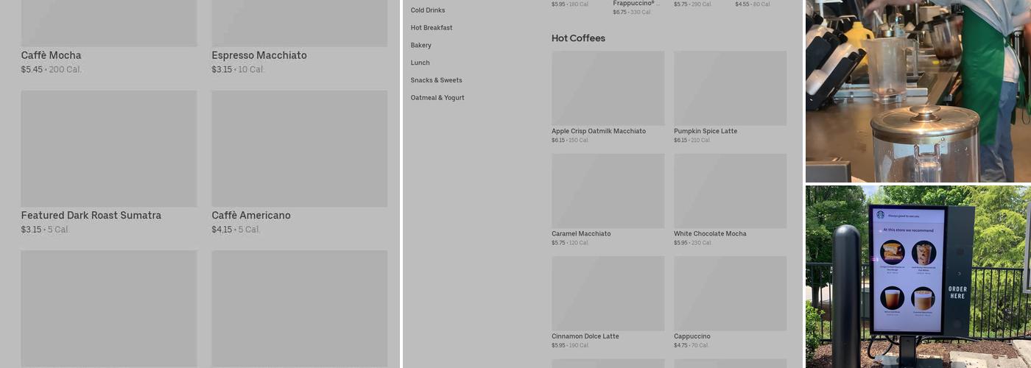Click the Featured Dark Roast Sumatra title
The image size is (1031, 368).
(91, 216)
